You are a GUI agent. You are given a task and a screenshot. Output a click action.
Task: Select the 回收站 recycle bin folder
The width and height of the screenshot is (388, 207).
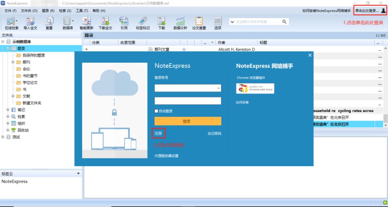pos(23,130)
